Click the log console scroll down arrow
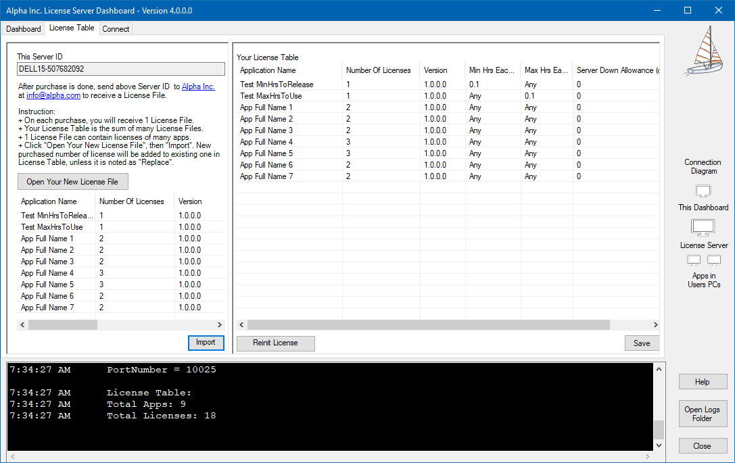This screenshot has width=735, height=463. (659, 445)
